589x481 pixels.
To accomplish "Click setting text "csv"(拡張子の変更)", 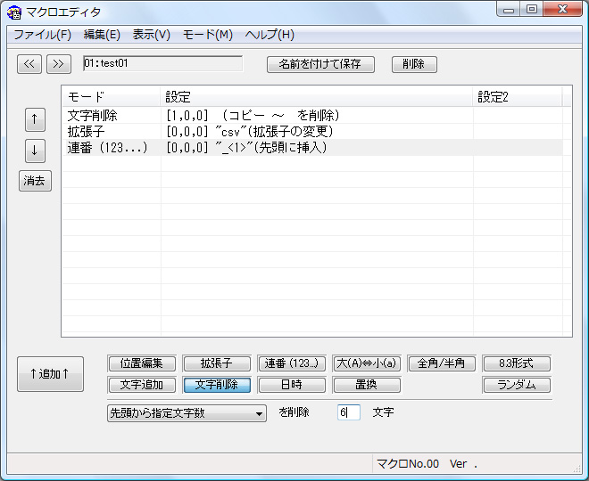I will point(275,132).
